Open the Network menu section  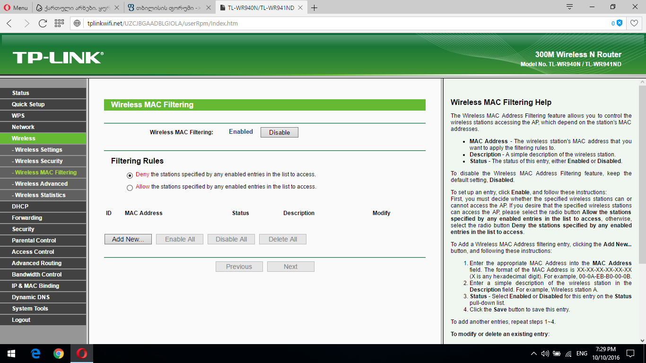(43, 127)
